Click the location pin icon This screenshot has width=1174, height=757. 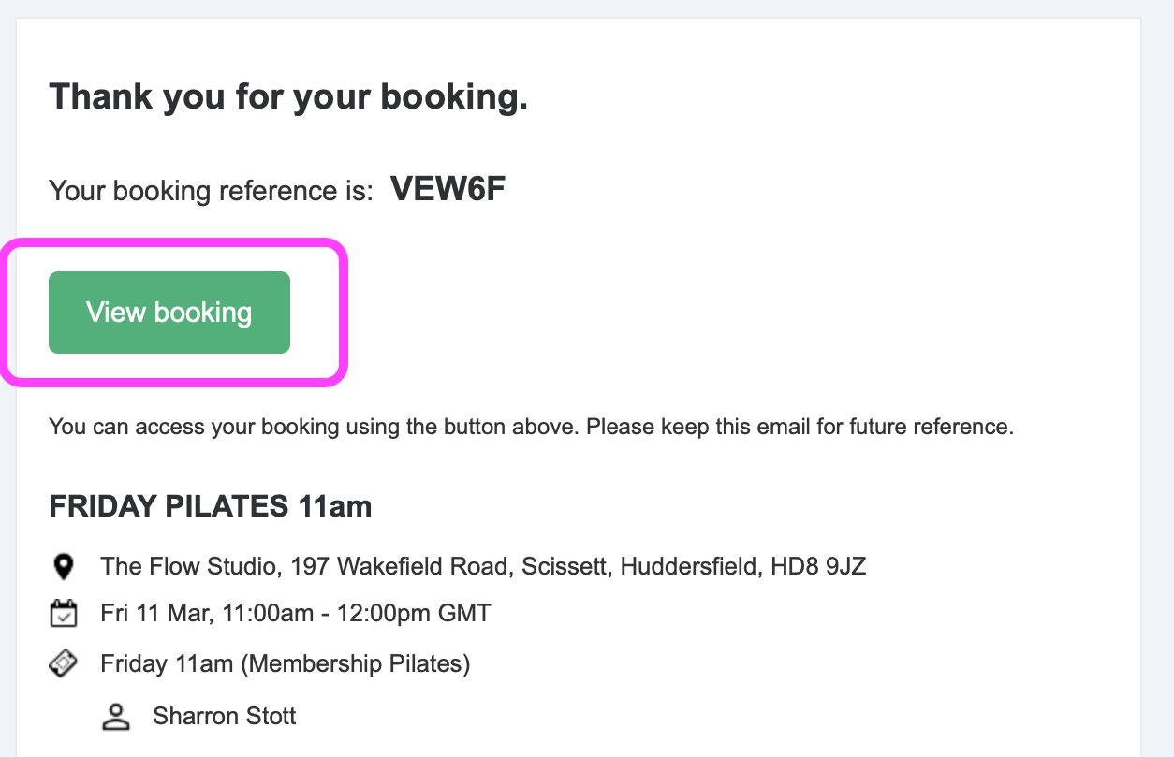click(63, 566)
